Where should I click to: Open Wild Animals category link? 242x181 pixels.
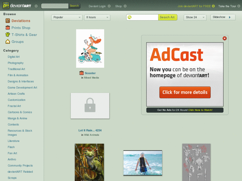pos(92,135)
